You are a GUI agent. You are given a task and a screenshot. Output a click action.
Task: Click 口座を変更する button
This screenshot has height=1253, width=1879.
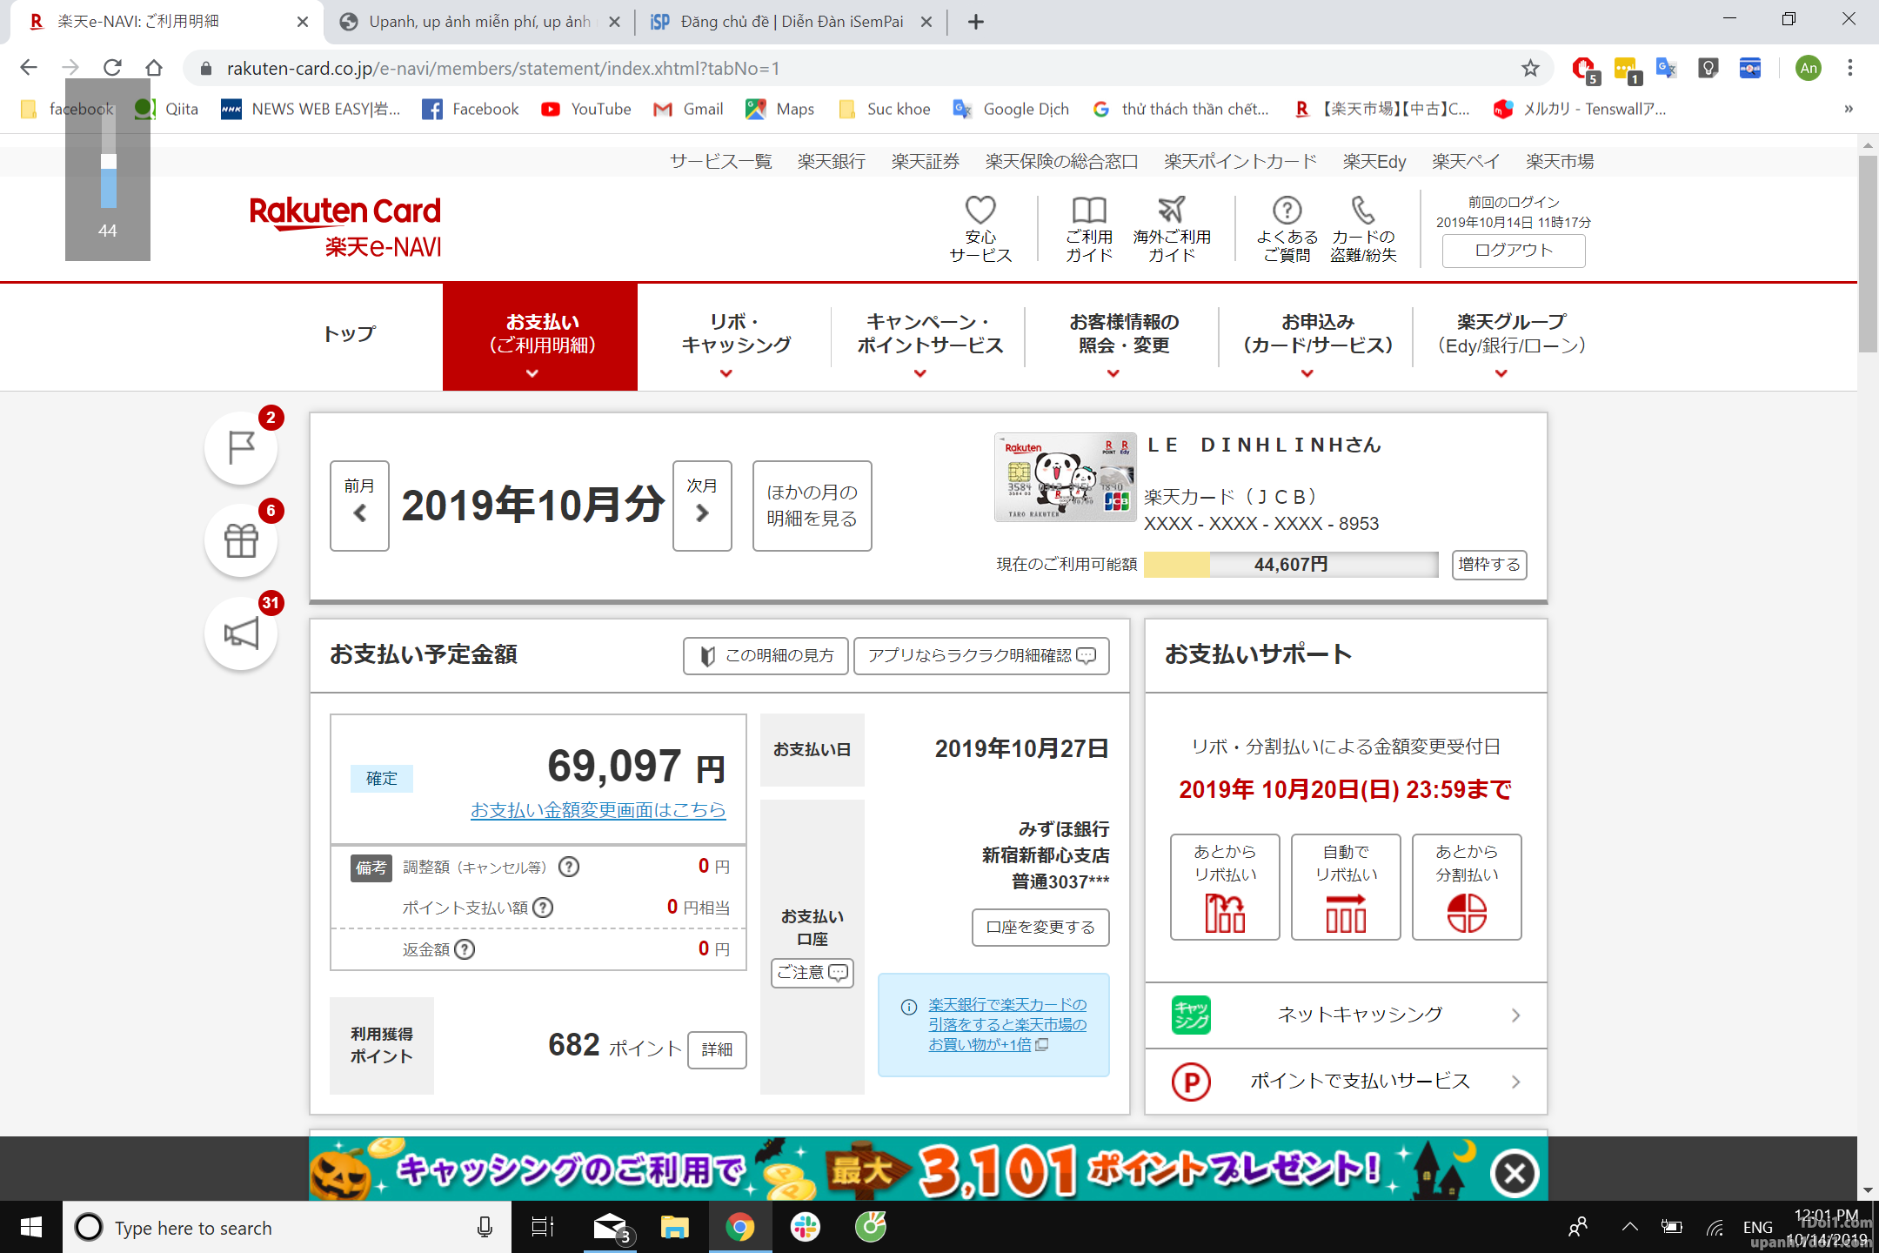coord(1040,927)
